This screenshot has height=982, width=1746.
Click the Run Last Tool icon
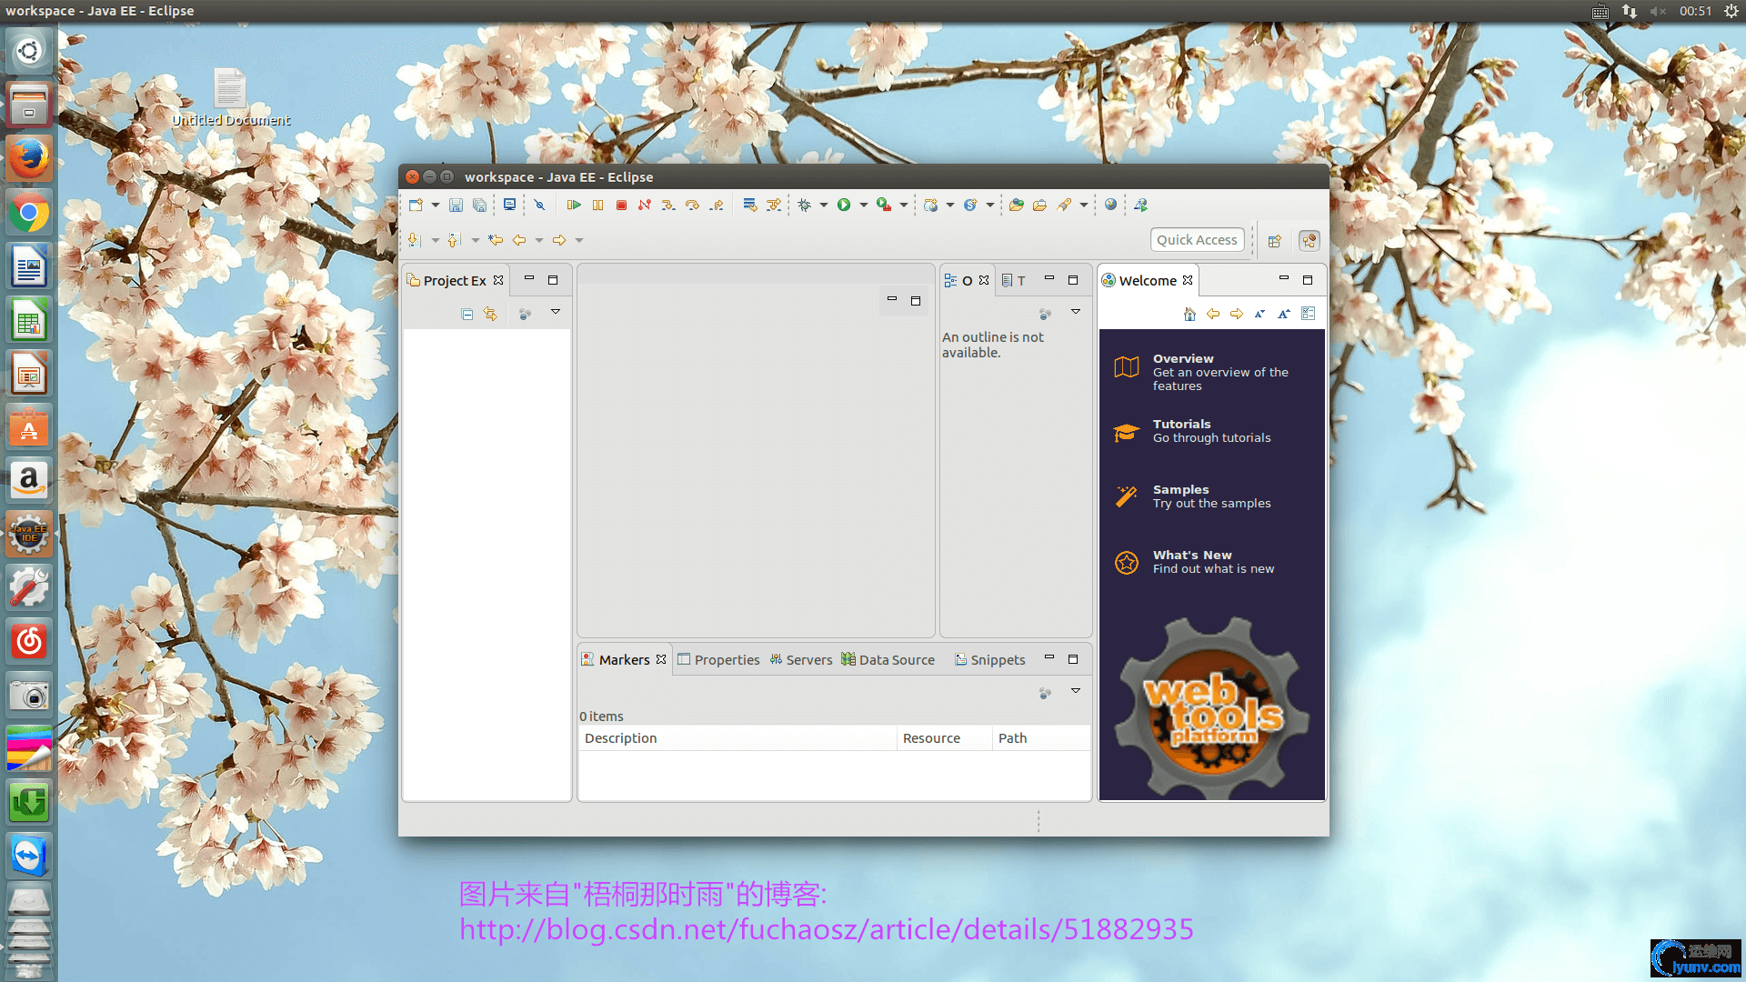(x=883, y=205)
